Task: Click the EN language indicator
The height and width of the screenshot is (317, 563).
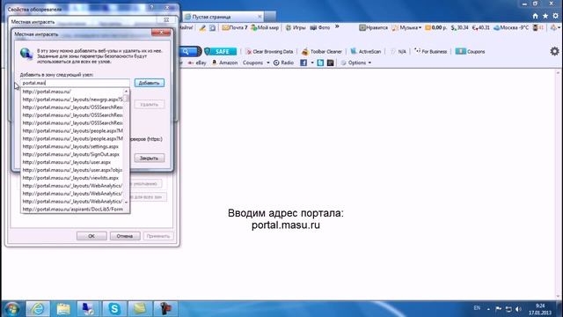Action: 477,308
